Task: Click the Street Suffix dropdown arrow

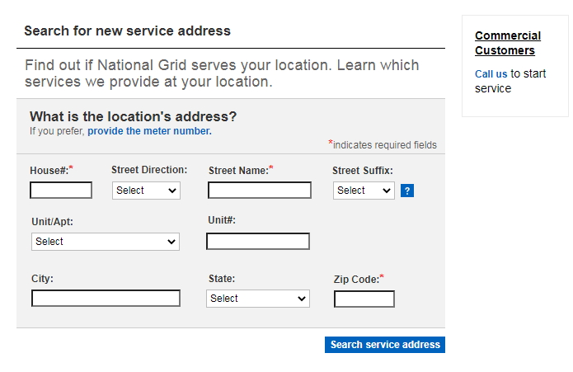Action: (x=387, y=191)
